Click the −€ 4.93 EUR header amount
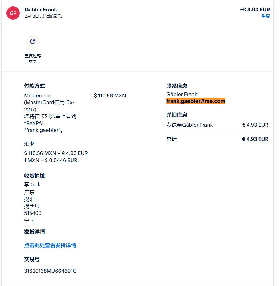The image size is (280, 286). [255, 10]
